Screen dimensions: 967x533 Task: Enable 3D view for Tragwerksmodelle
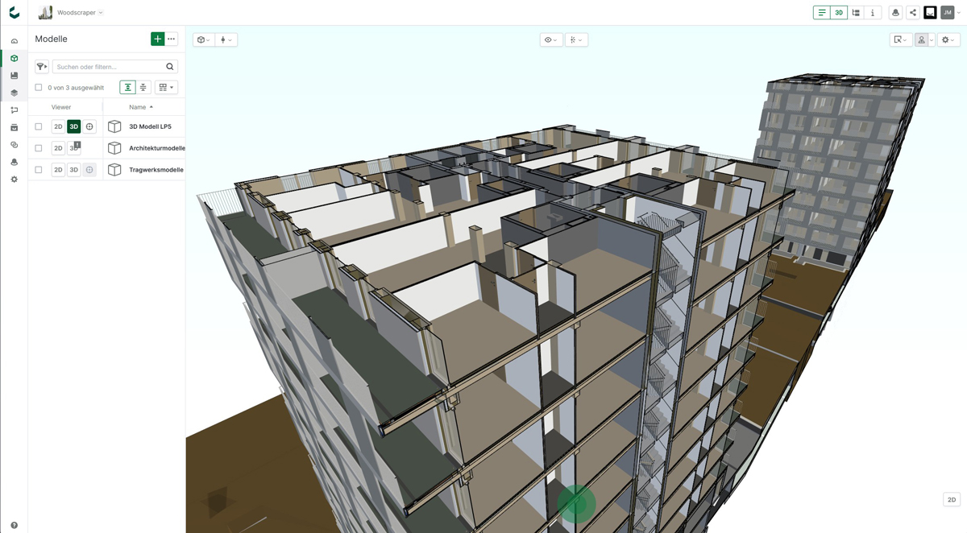click(x=73, y=170)
